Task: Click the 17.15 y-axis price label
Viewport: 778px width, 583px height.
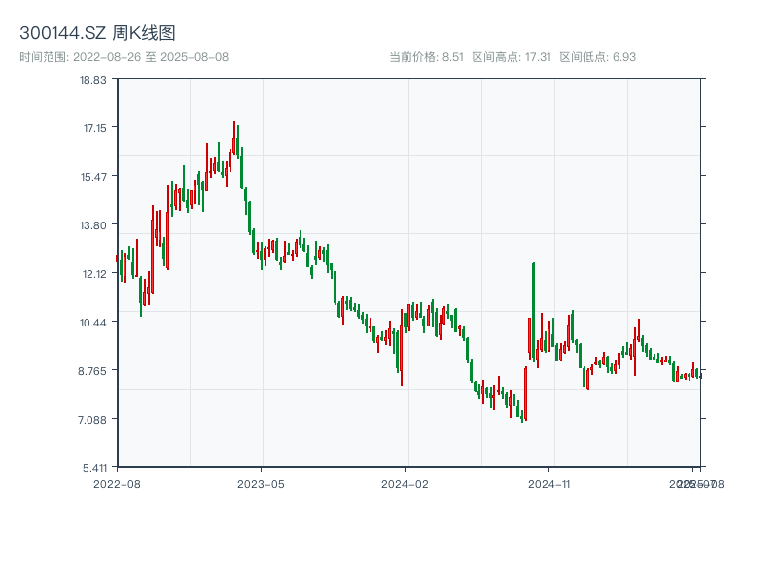Action: coord(93,128)
